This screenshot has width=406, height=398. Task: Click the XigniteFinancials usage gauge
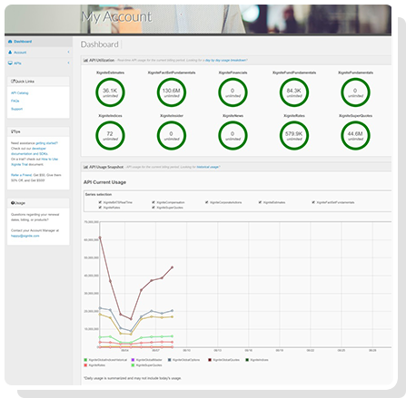click(x=233, y=92)
